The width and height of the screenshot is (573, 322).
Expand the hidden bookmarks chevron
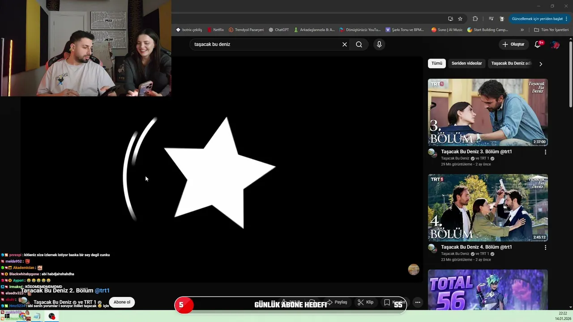pyautogui.click(x=522, y=30)
